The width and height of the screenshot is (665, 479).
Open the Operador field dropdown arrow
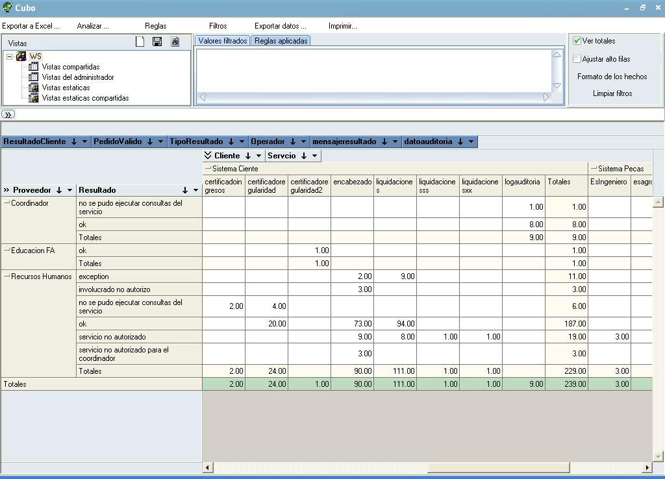tap(304, 141)
